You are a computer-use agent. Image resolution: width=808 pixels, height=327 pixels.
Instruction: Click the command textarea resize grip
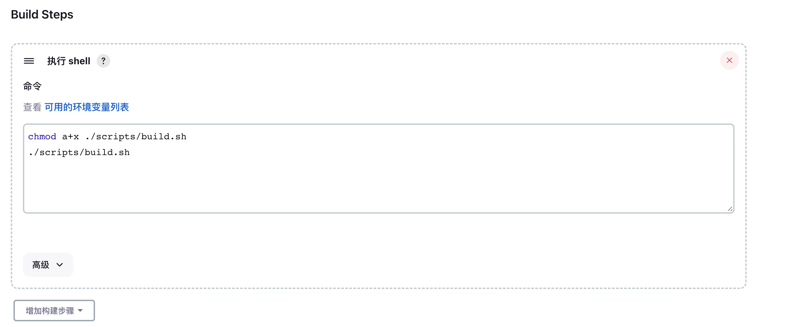click(x=730, y=209)
